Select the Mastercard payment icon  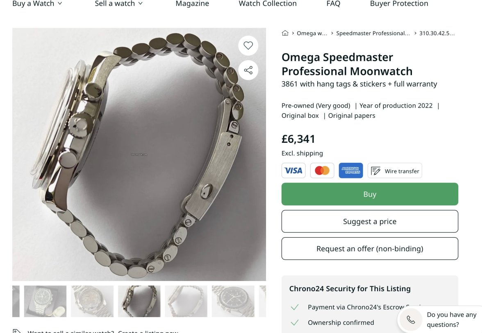tap(322, 171)
